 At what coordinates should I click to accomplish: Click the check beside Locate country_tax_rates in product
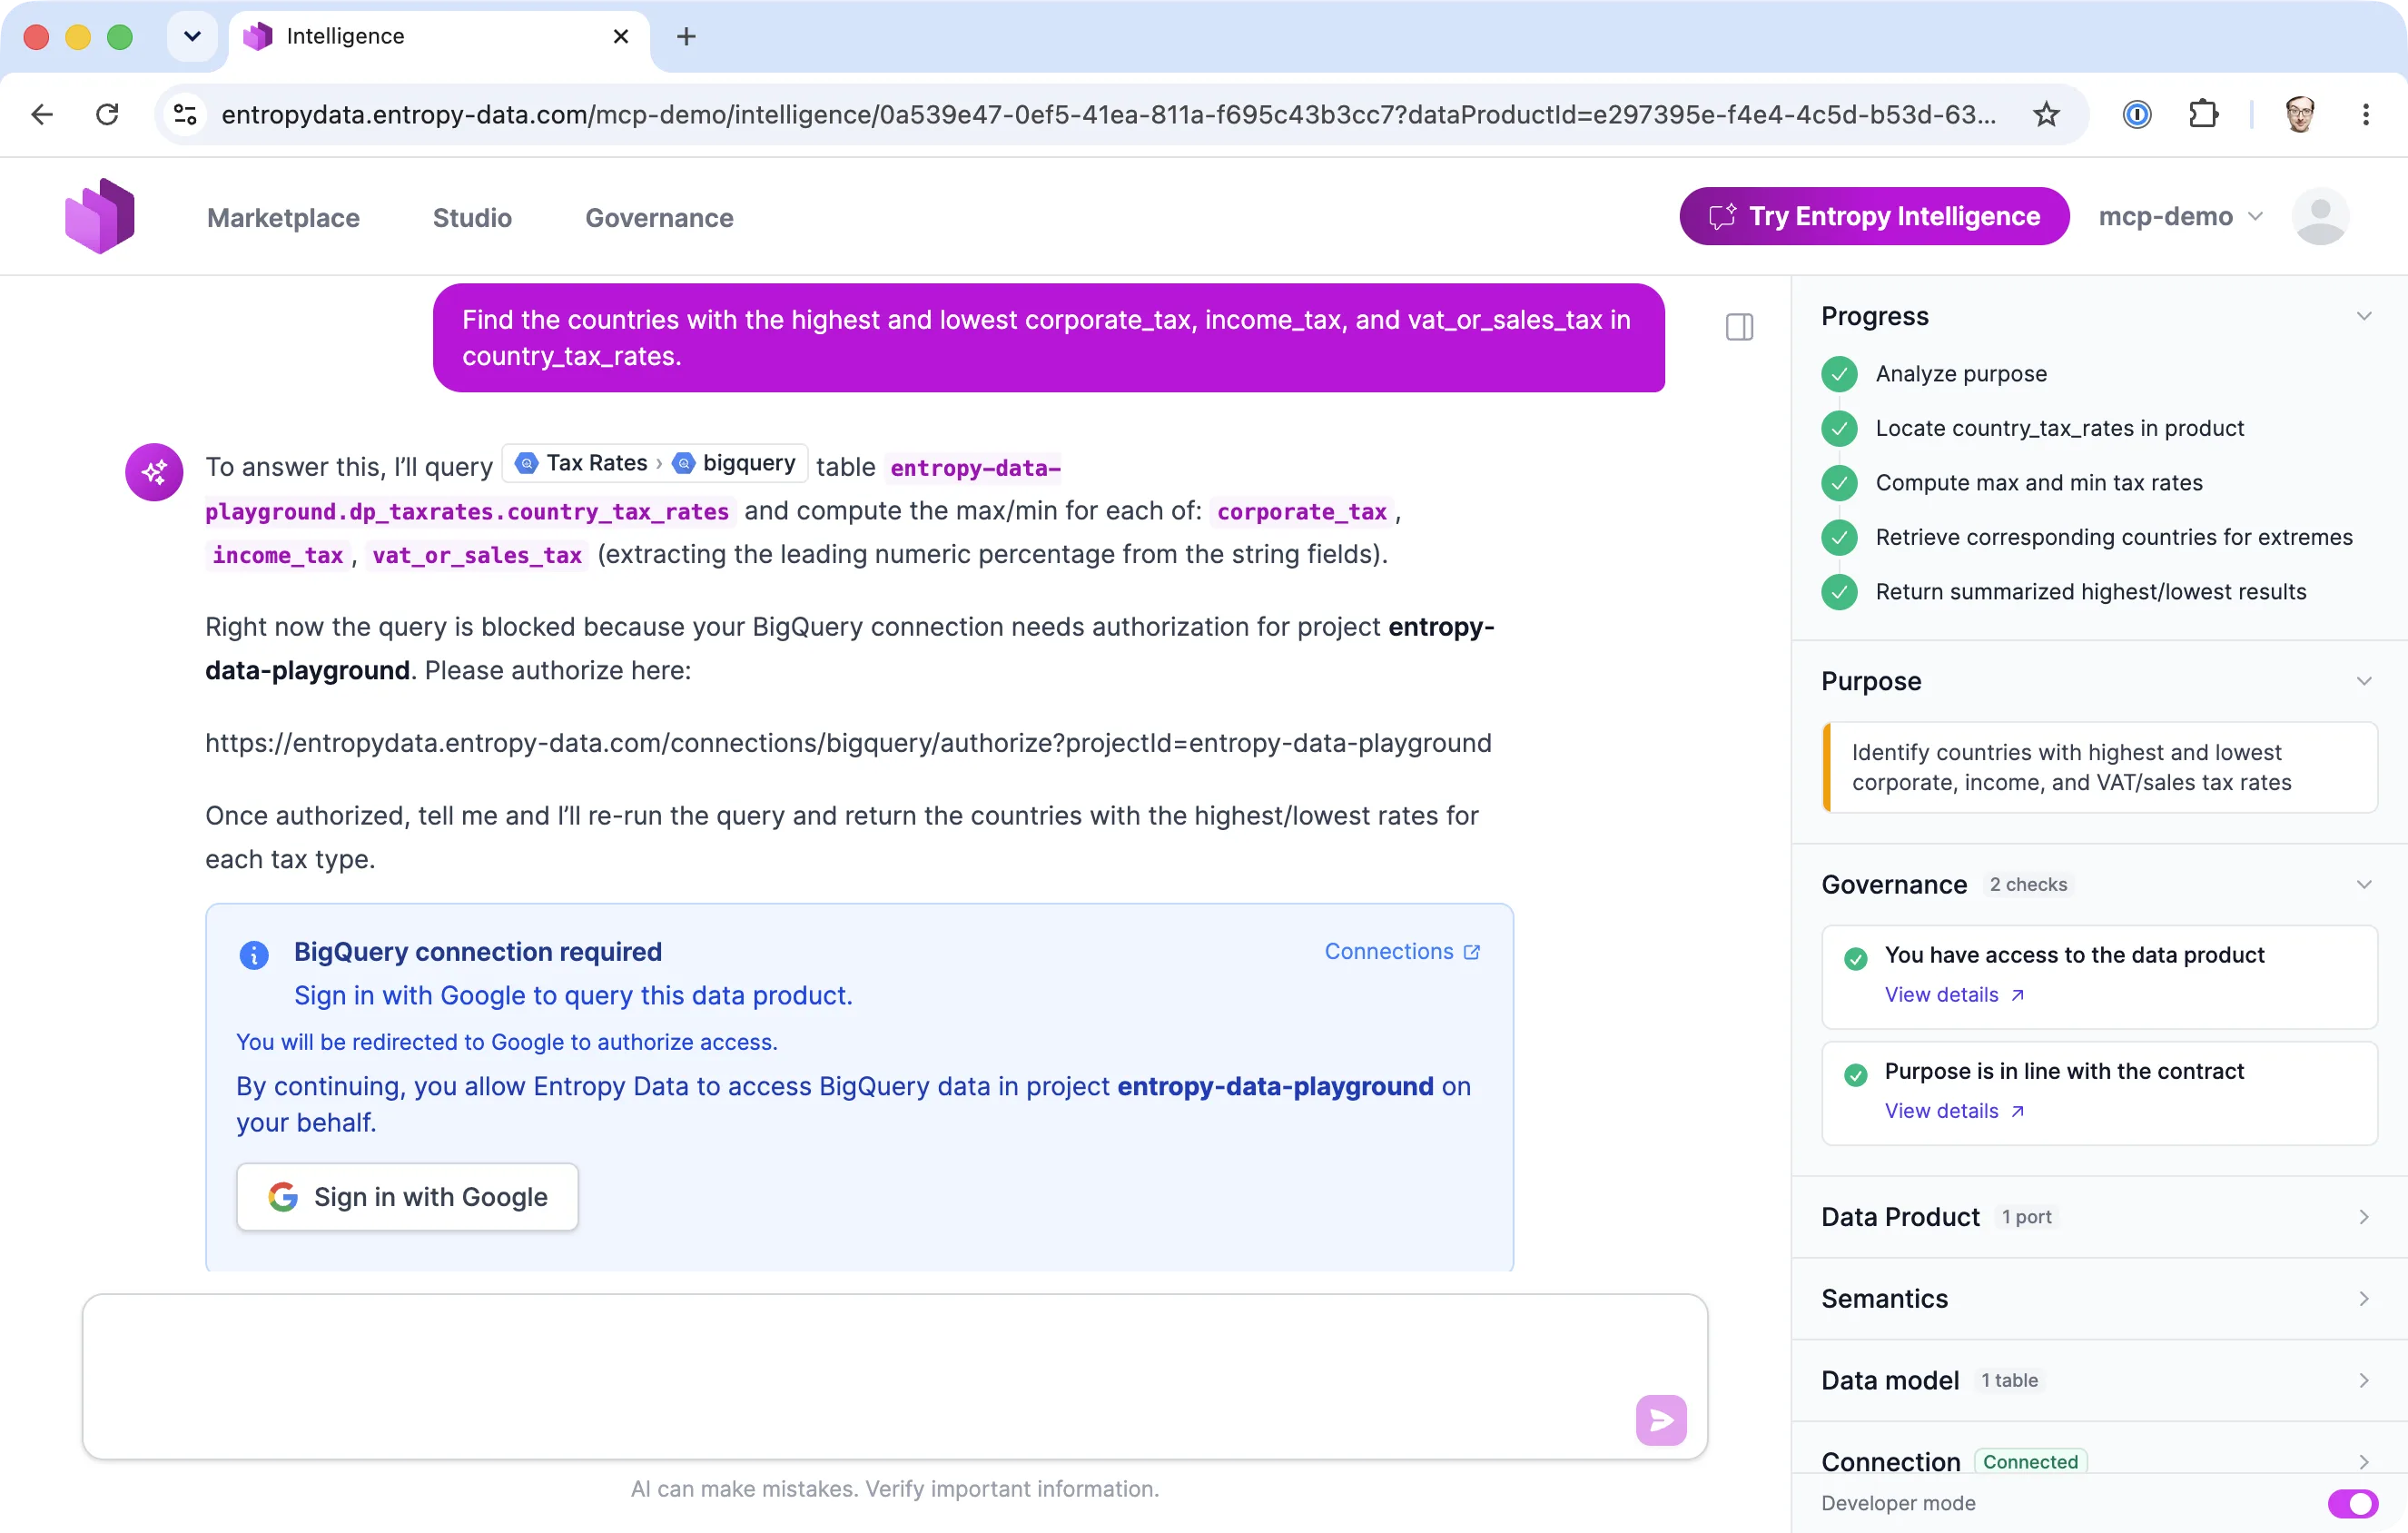pos(1839,429)
